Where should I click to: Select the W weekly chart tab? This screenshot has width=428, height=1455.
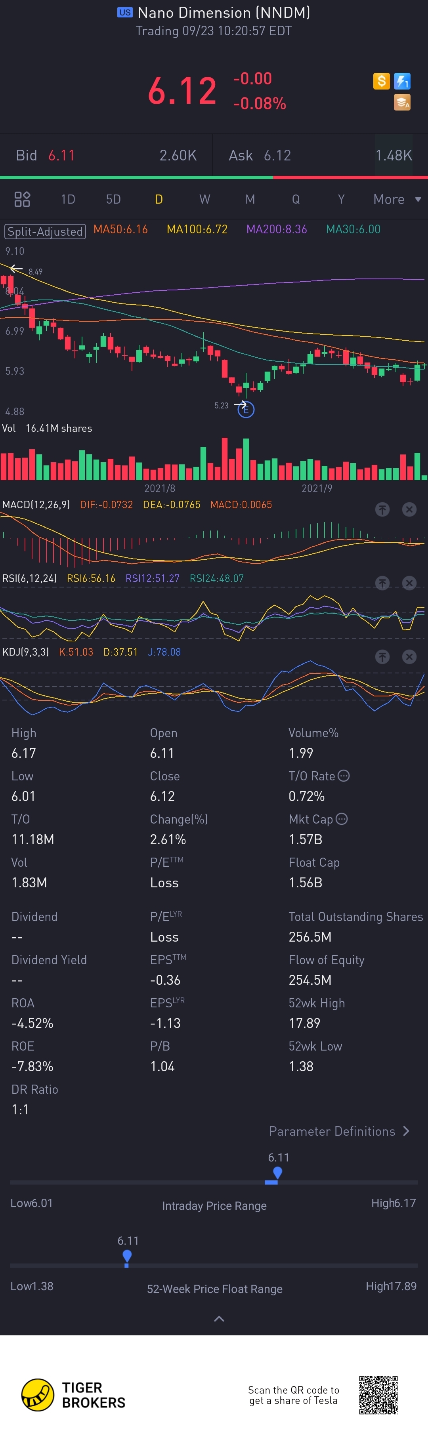point(204,199)
